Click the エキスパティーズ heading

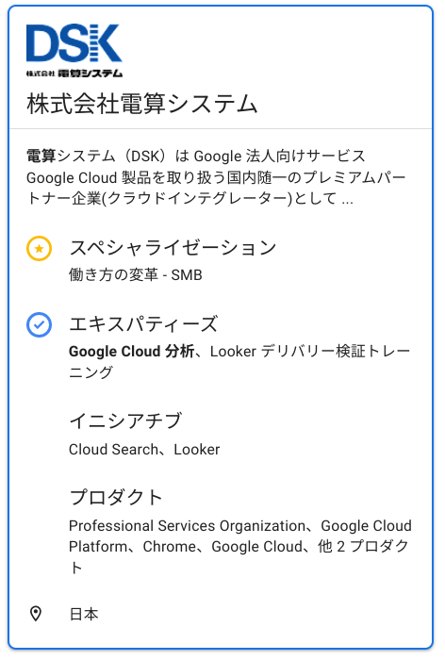(x=143, y=324)
